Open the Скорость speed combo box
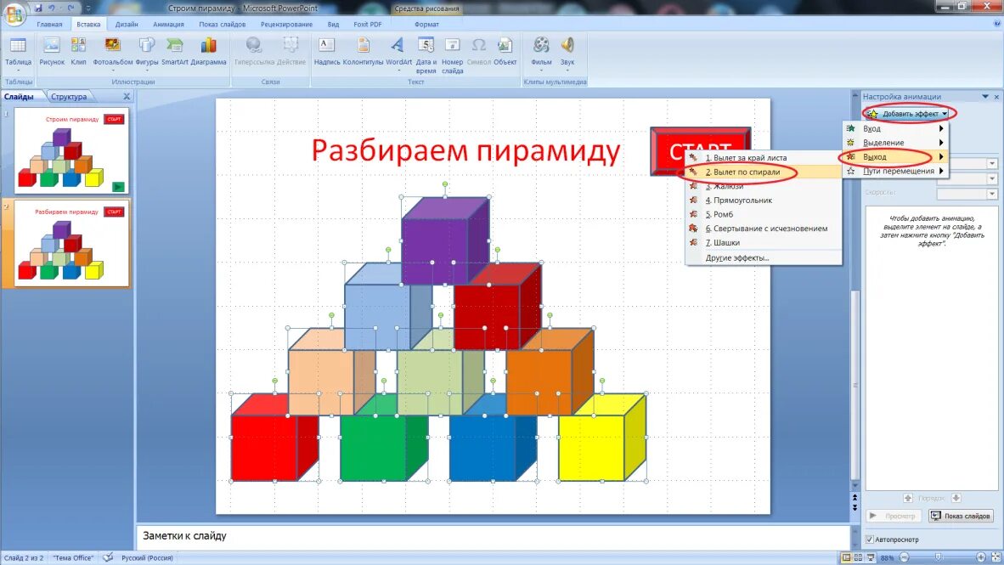 click(967, 193)
